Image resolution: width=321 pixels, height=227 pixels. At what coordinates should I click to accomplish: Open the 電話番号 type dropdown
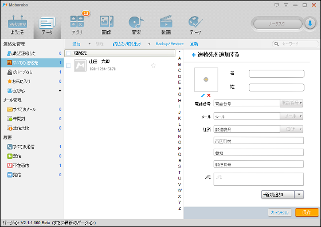click(292, 103)
